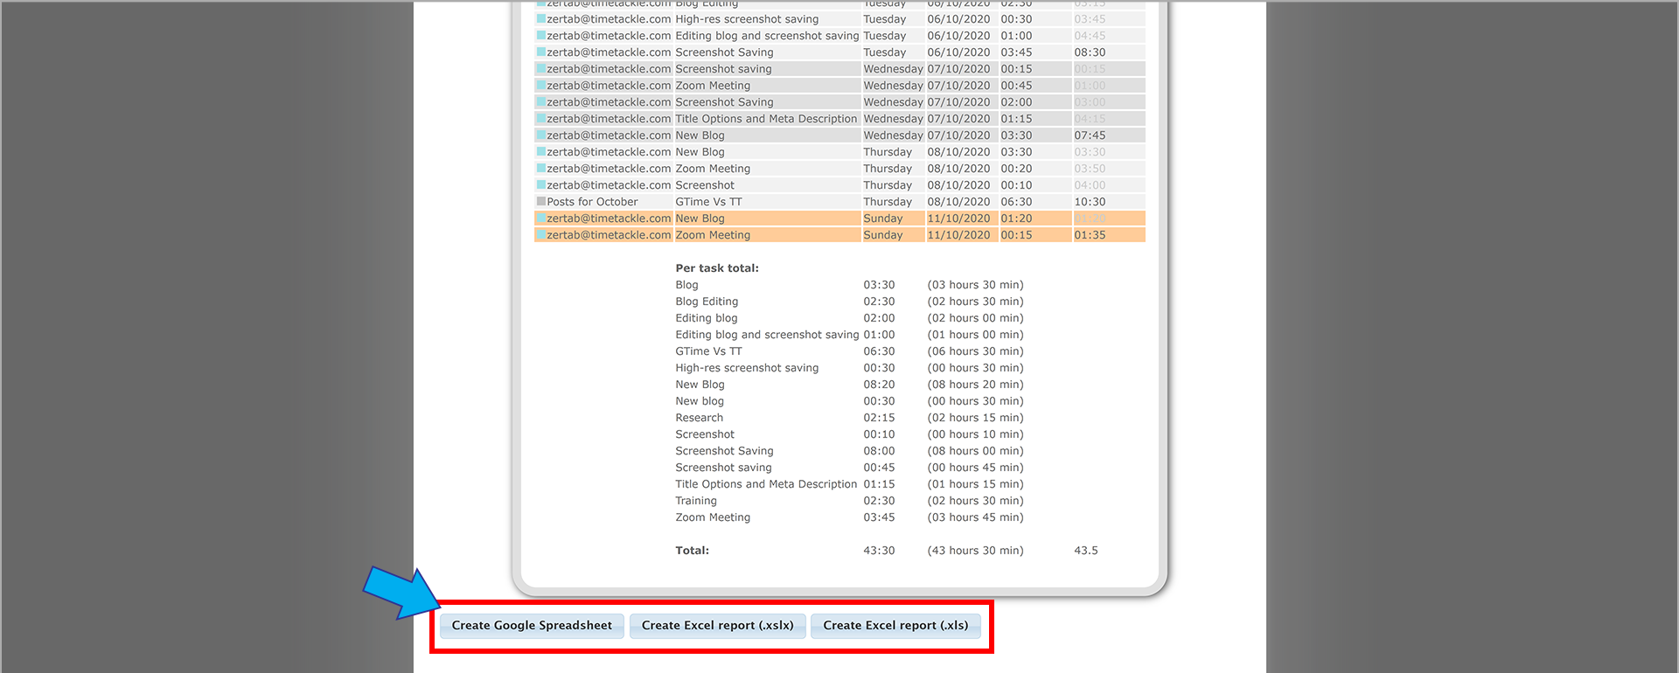Click the Screenshot Thursday 00:10 row
This screenshot has height=673, width=1679.
pos(839,185)
